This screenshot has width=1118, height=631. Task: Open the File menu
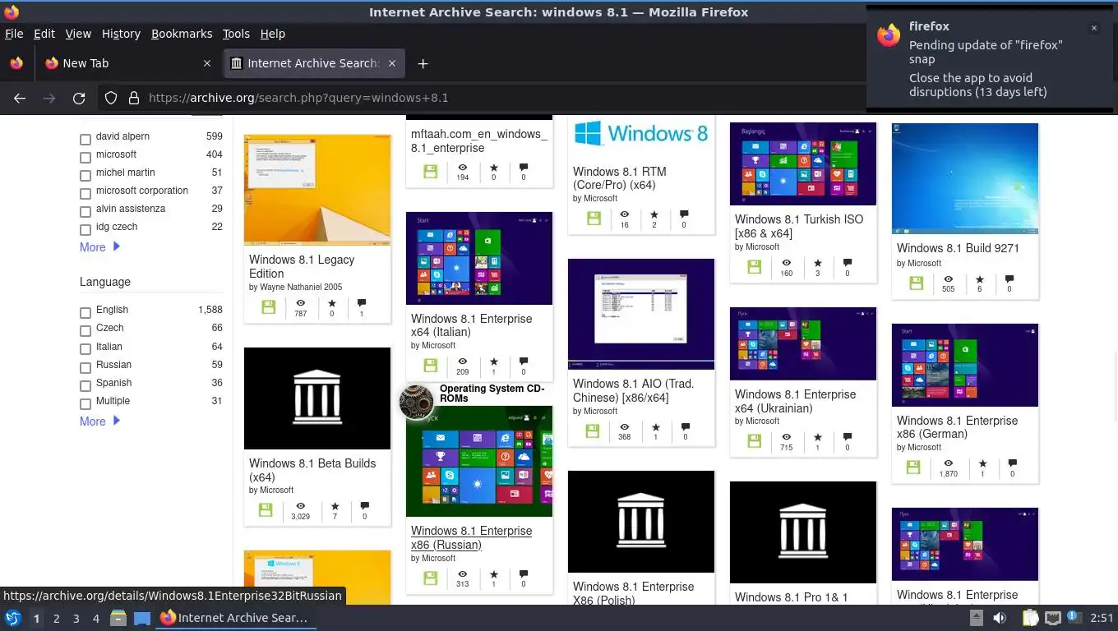click(x=14, y=34)
